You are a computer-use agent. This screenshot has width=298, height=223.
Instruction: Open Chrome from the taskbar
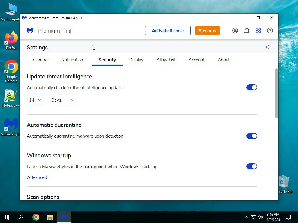[36, 217]
